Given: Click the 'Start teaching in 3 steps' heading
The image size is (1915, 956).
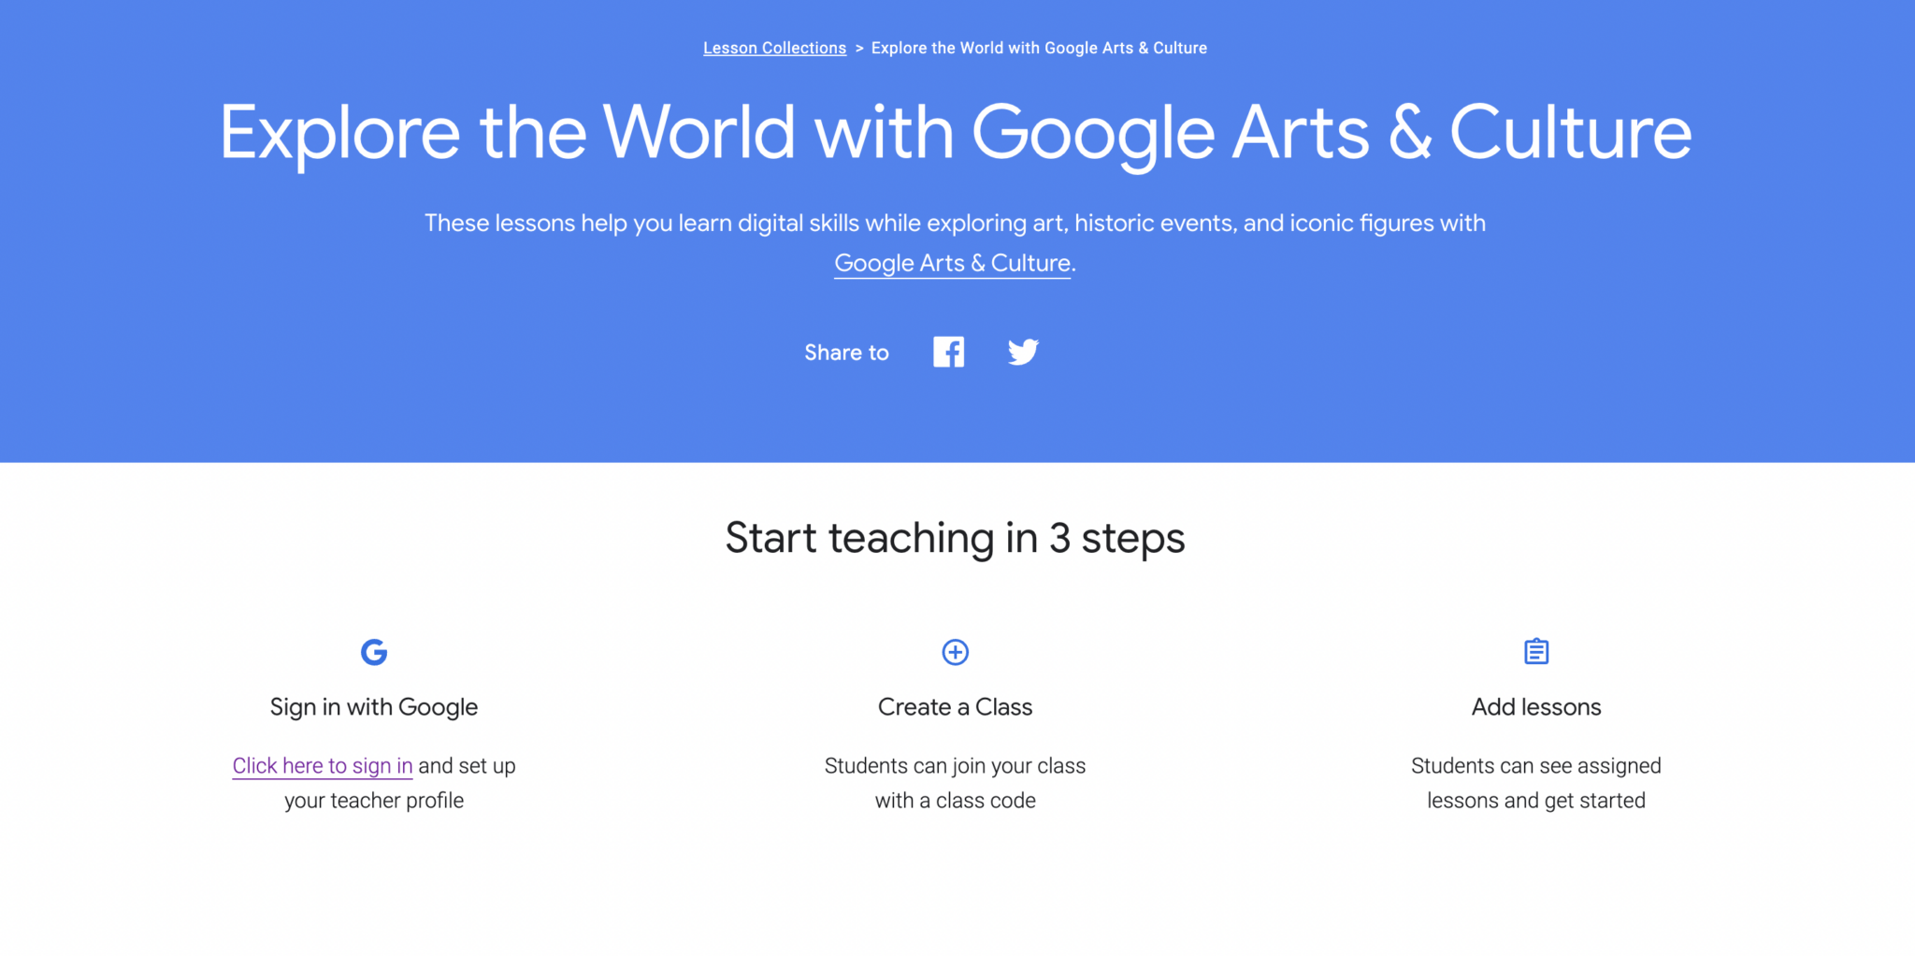Looking at the screenshot, I should (955, 538).
